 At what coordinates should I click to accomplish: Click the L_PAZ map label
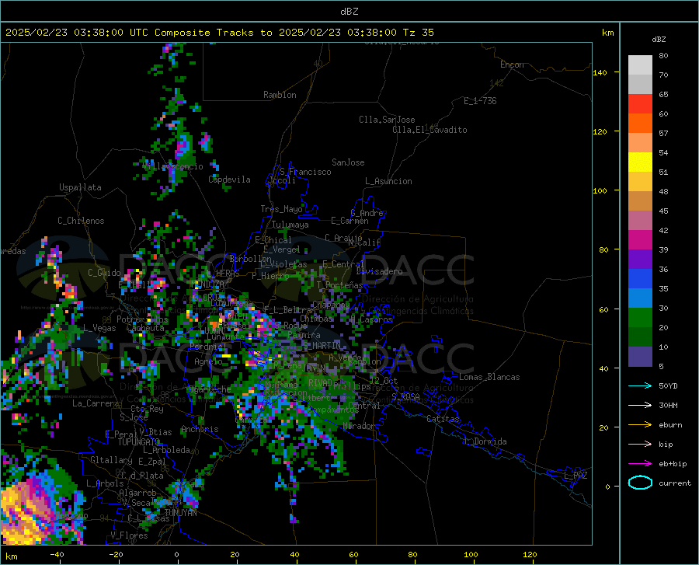click(x=576, y=476)
